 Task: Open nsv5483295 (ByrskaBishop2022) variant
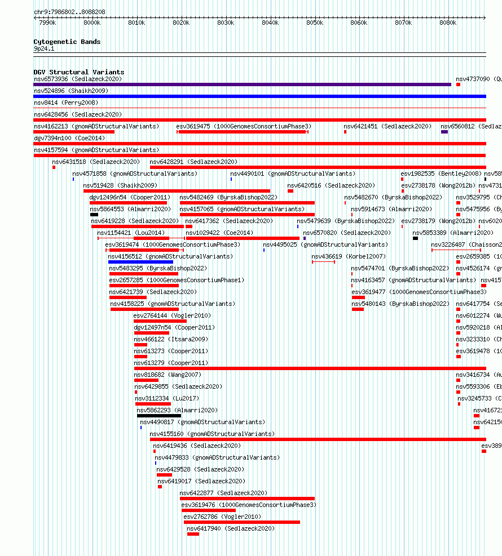(x=158, y=269)
